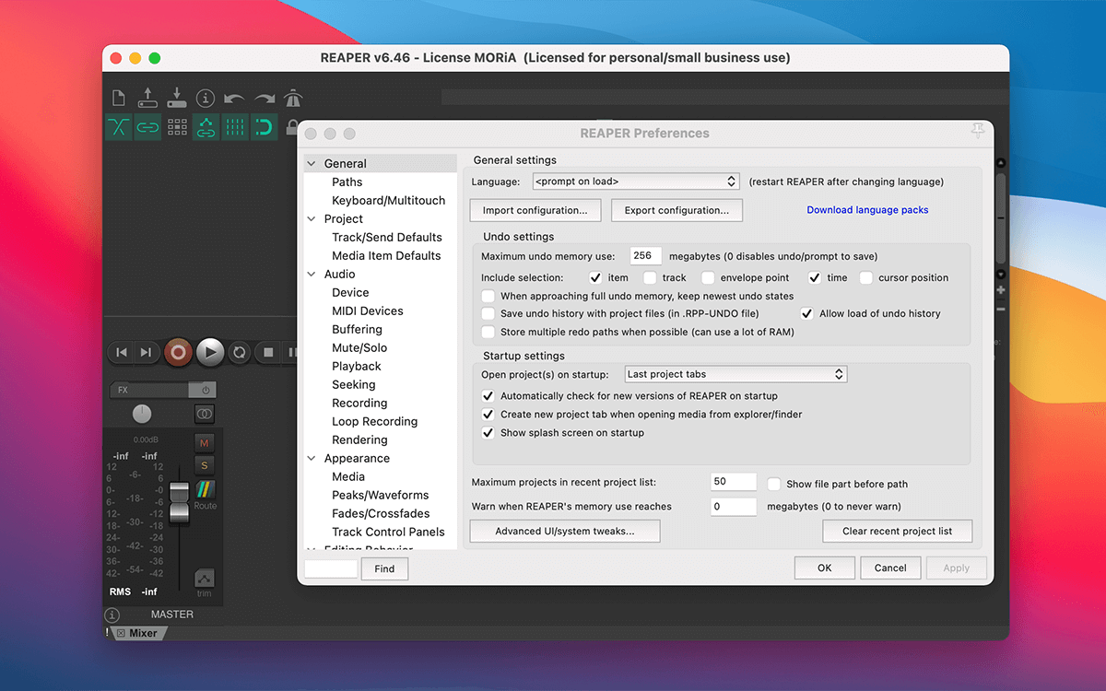This screenshot has width=1106, height=691.
Task: Click the Save project icon with down arrow
Action: 177,98
